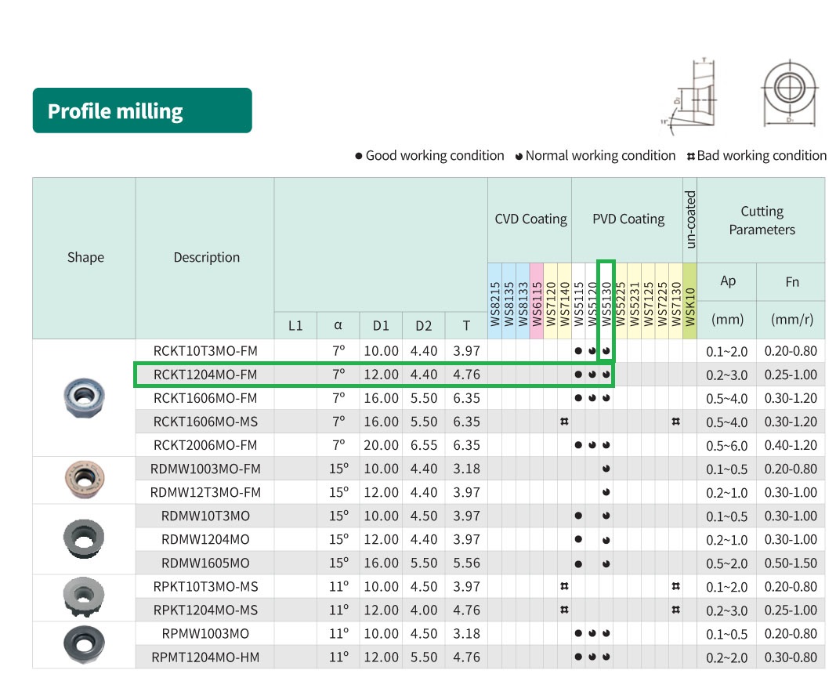Click the RPMT1204MO-HM description cell
The width and height of the screenshot is (836, 699).
[205, 657]
